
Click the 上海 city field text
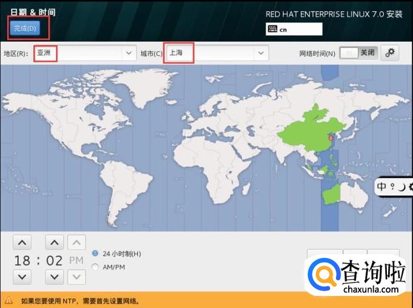click(x=176, y=53)
